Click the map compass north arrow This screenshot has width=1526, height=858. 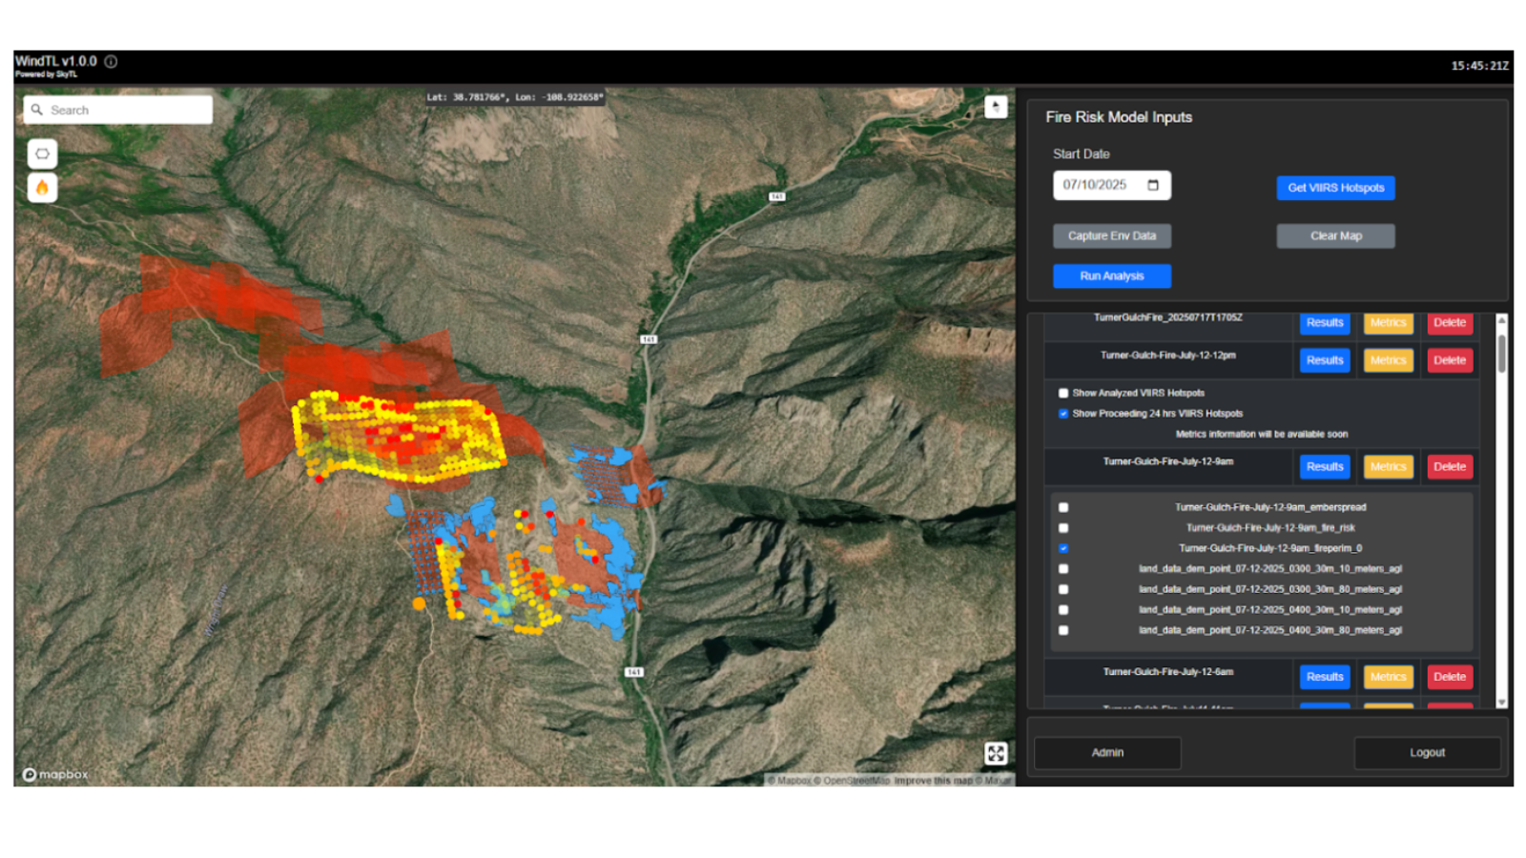[x=996, y=107]
